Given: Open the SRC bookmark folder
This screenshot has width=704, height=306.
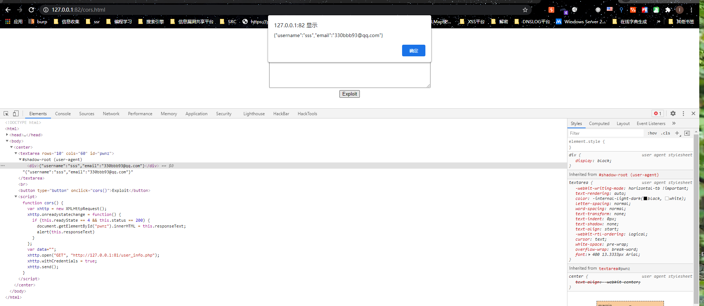Looking at the screenshot, I should point(228,21).
